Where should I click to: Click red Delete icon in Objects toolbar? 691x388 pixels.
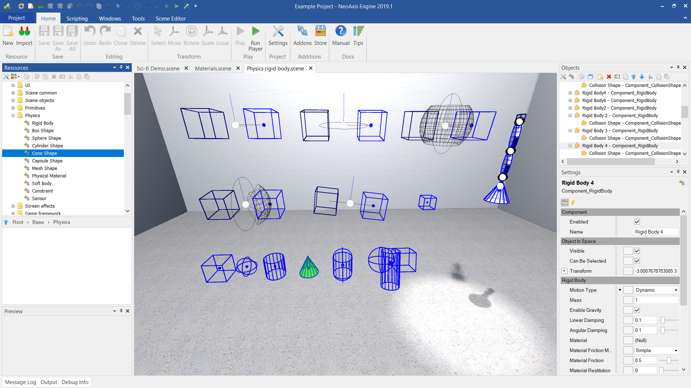coord(609,77)
